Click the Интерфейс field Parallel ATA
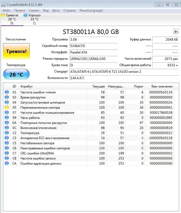The image size is (181, 213). (94, 52)
